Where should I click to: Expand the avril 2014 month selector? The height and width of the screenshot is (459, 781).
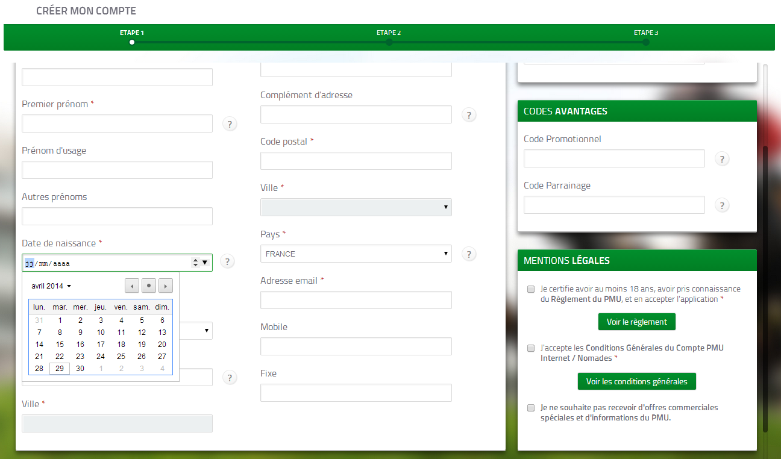[x=51, y=286]
